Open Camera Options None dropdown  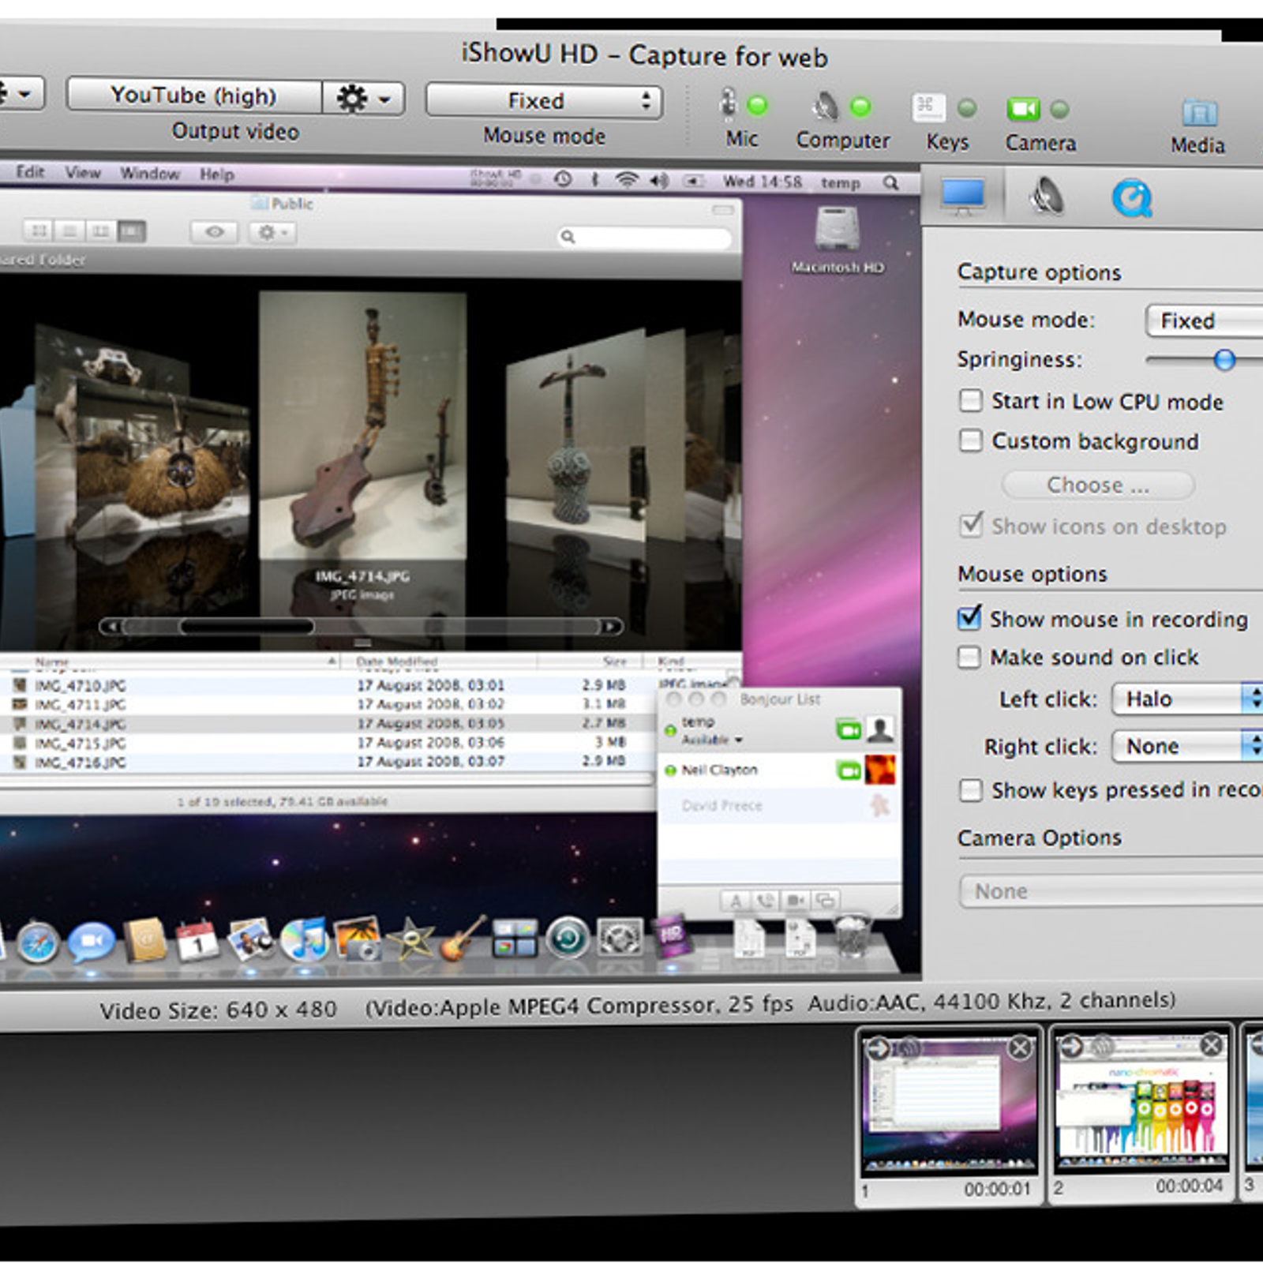pyautogui.click(x=1111, y=891)
